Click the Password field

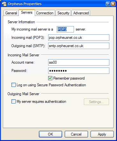coord(79,71)
